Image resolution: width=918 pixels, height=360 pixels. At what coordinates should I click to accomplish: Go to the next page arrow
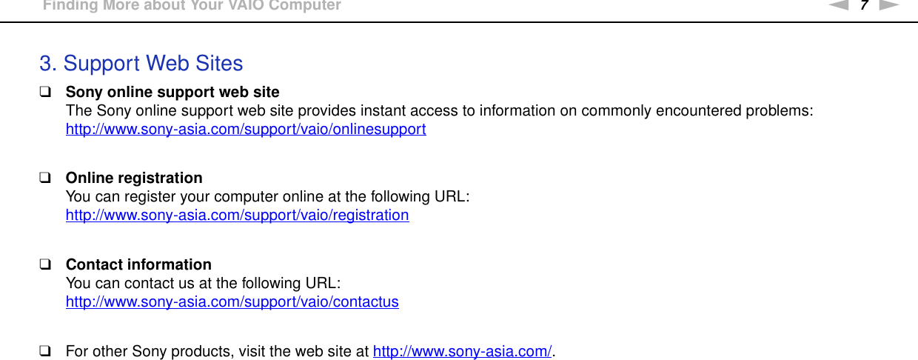[889, 5]
